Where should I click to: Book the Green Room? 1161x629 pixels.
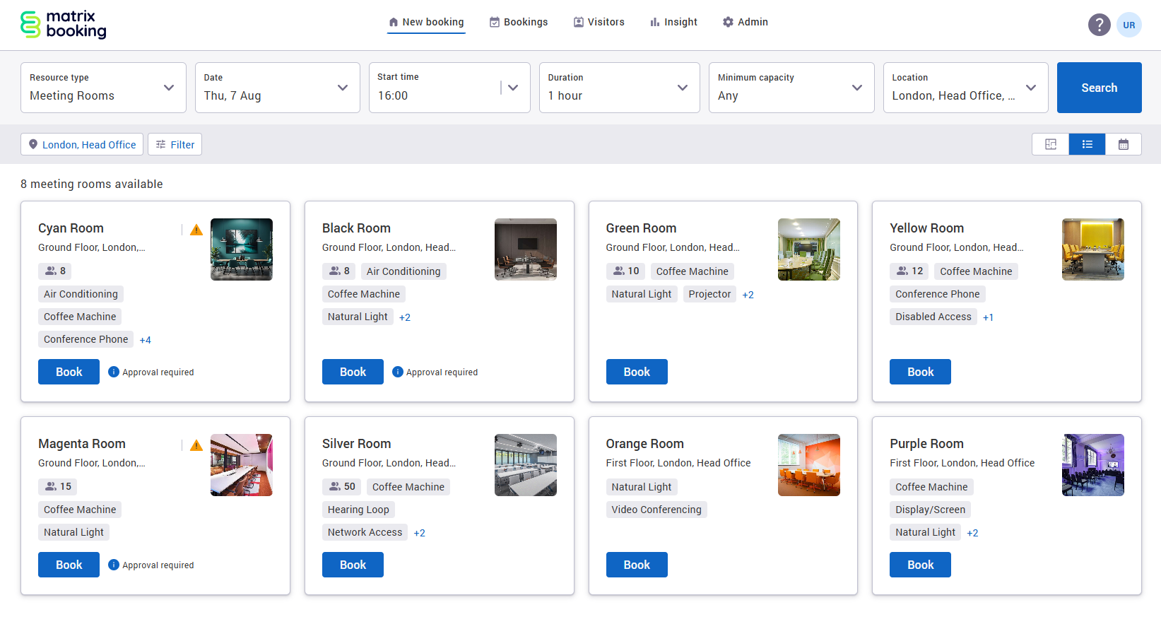pos(636,372)
